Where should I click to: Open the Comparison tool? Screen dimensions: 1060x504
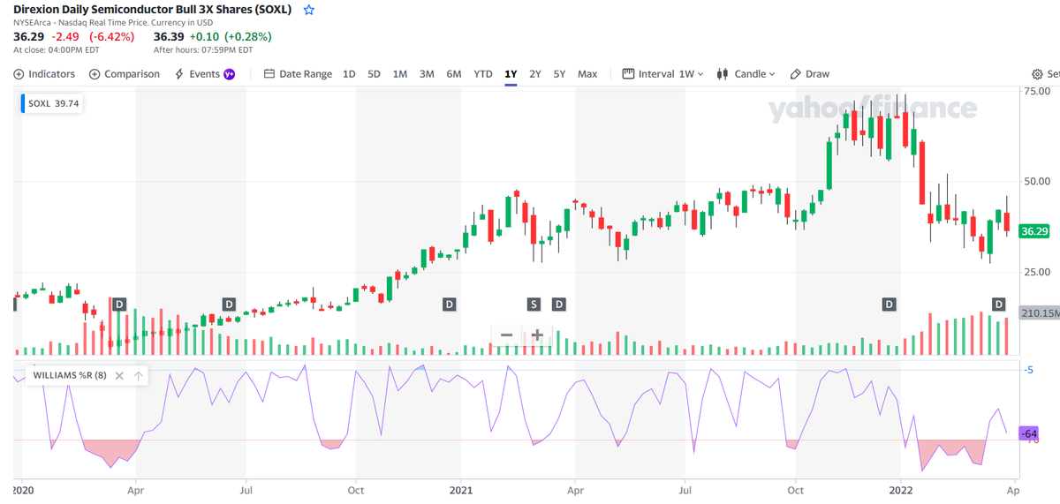[x=125, y=74]
